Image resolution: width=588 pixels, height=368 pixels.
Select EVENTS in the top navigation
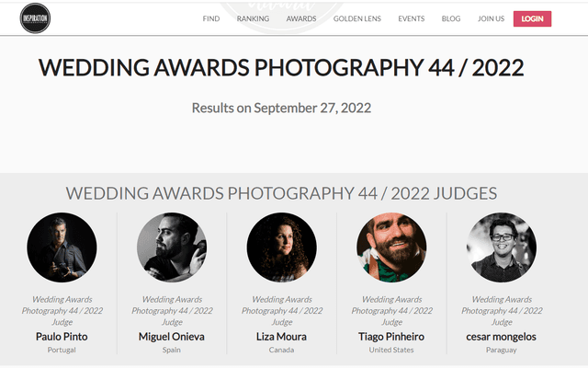tap(412, 18)
